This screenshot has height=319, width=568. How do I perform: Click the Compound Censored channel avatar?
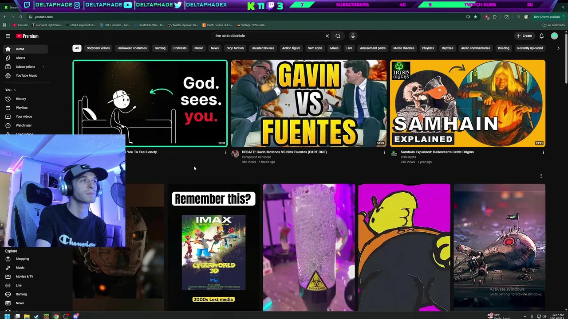[235, 154]
